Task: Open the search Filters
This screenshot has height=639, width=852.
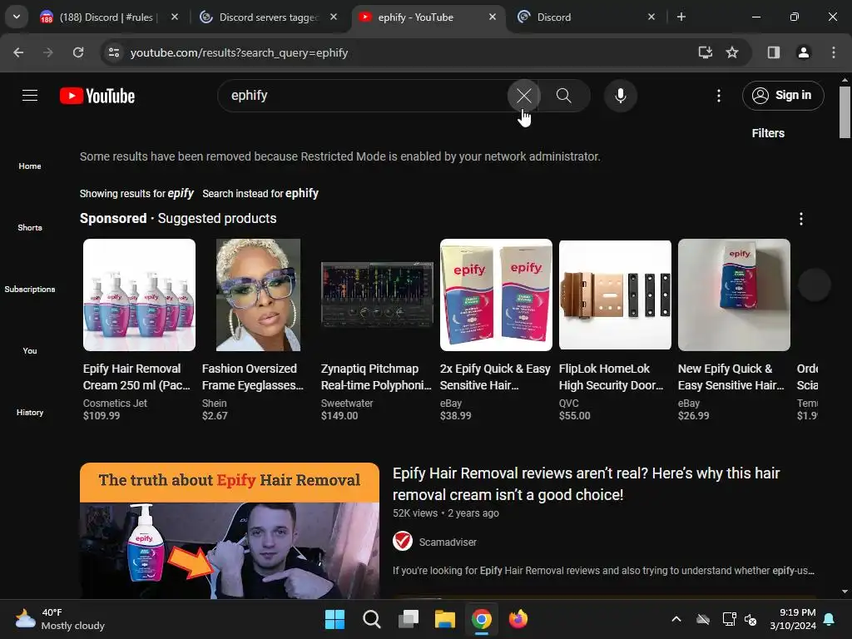Action: coord(768,133)
